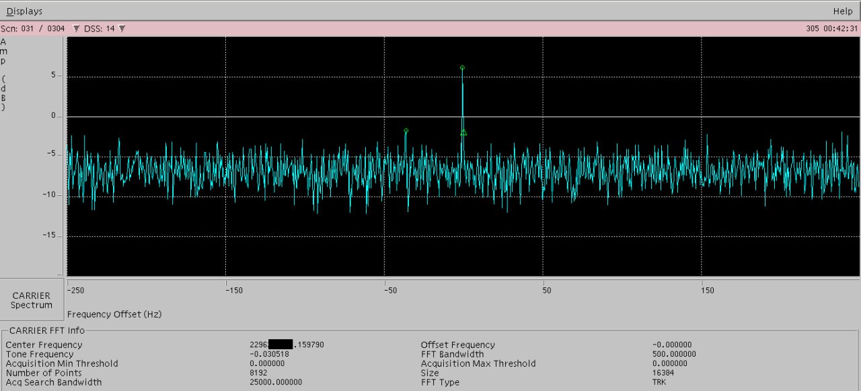861x391 pixels.
Task: Click the Offset Frequency value -0.000000
Action: point(672,345)
